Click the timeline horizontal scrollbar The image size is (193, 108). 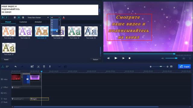pyautogui.click(x=86, y=107)
